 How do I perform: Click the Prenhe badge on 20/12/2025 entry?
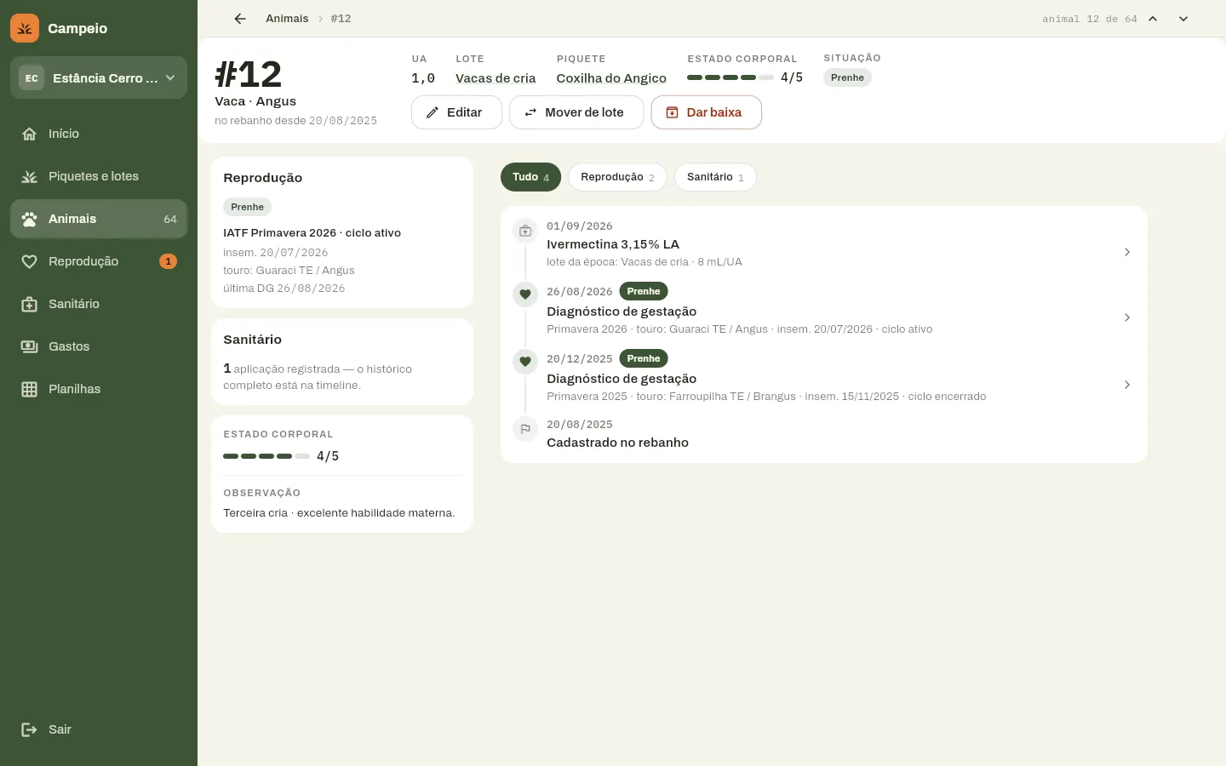click(644, 358)
